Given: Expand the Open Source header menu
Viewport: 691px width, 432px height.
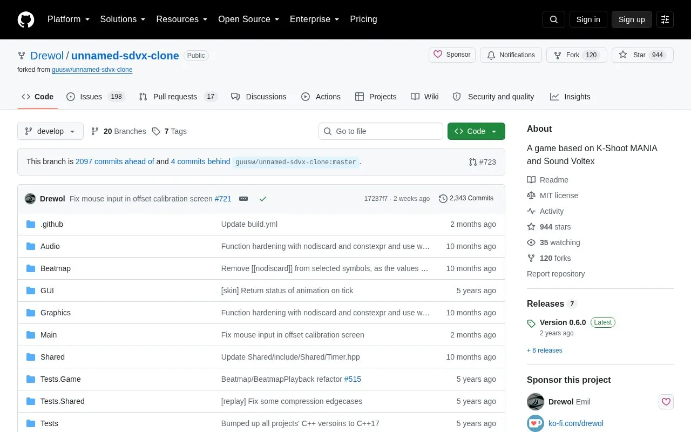Looking at the screenshot, I should [249, 19].
